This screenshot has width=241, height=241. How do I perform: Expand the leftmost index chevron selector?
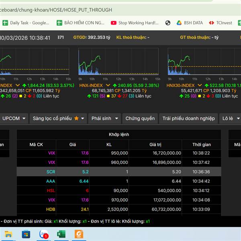[x=18, y=85]
